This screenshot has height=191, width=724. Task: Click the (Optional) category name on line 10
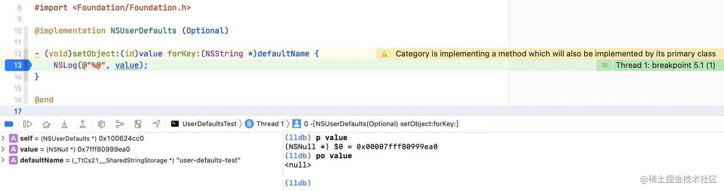point(205,31)
